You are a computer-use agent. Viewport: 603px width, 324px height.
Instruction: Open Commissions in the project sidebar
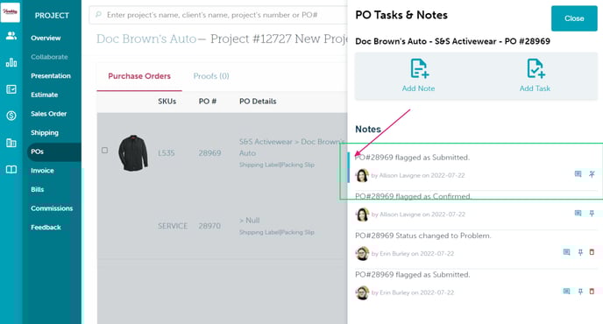[x=52, y=208]
